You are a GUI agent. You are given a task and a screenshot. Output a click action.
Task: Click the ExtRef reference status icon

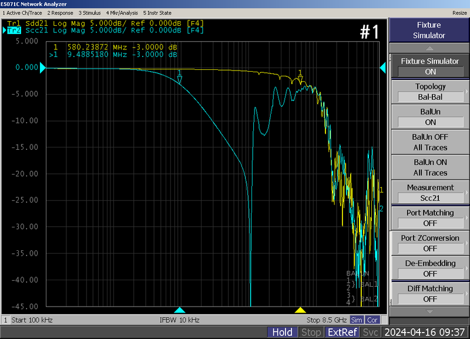tap(343, 332)
